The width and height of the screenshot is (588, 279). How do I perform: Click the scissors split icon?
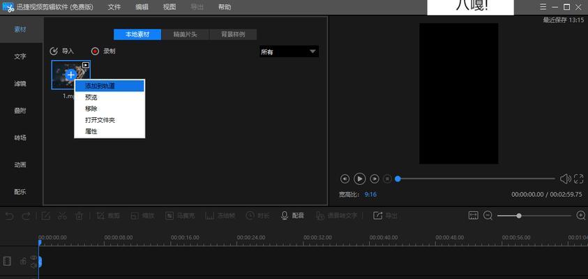pos(62,216)
